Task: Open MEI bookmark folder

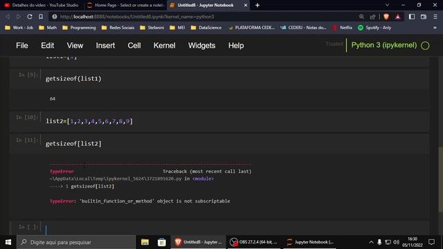Action: pyautogui.click(x=177, y=28)
